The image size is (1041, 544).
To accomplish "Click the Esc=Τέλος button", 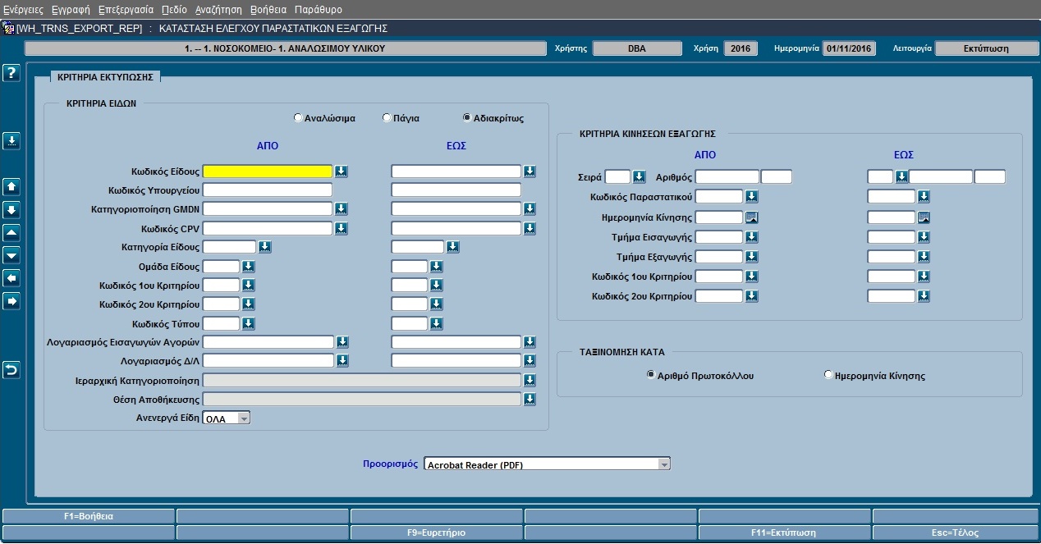I will [956, 533].
